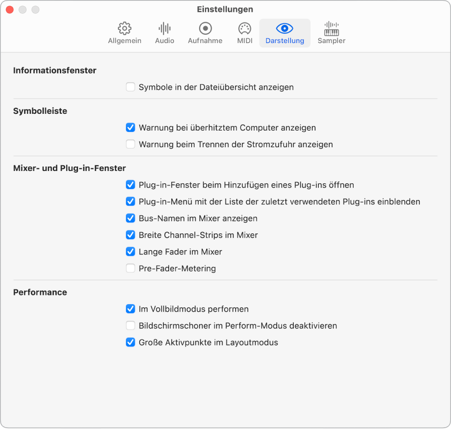
Task: Select the Darstellung eye icon
Action: (x=285, y=29)
